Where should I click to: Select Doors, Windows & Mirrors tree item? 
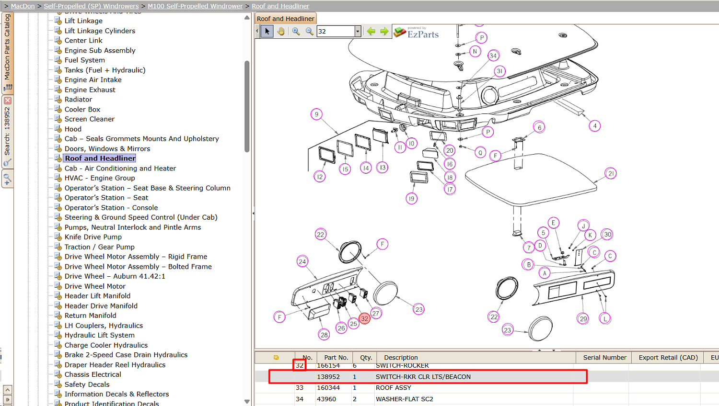tap(107, 149)
